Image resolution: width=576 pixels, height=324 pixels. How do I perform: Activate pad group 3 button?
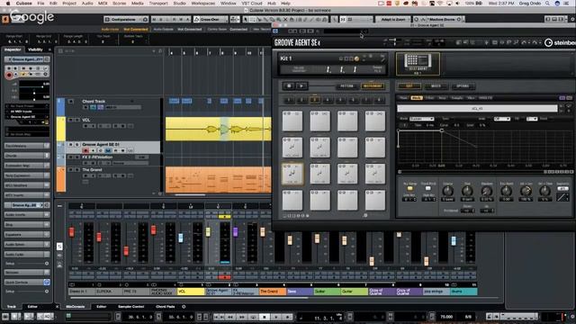(314, 100)
